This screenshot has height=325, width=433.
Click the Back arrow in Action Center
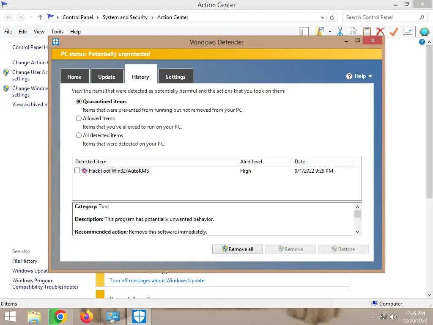8,17
